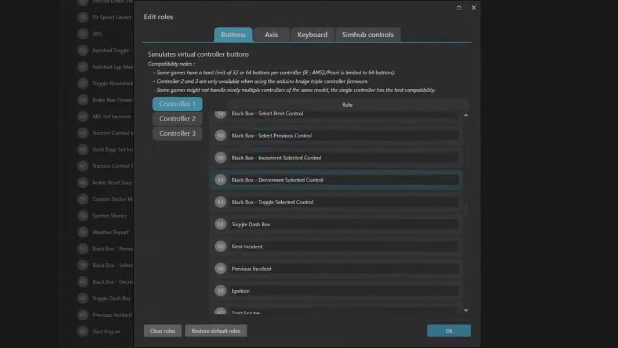Click number badge beside Black Box - Increment Selected Control
The width and height of the screenshot is (618, 348).
pyautogui.click(x=220, y=158)
